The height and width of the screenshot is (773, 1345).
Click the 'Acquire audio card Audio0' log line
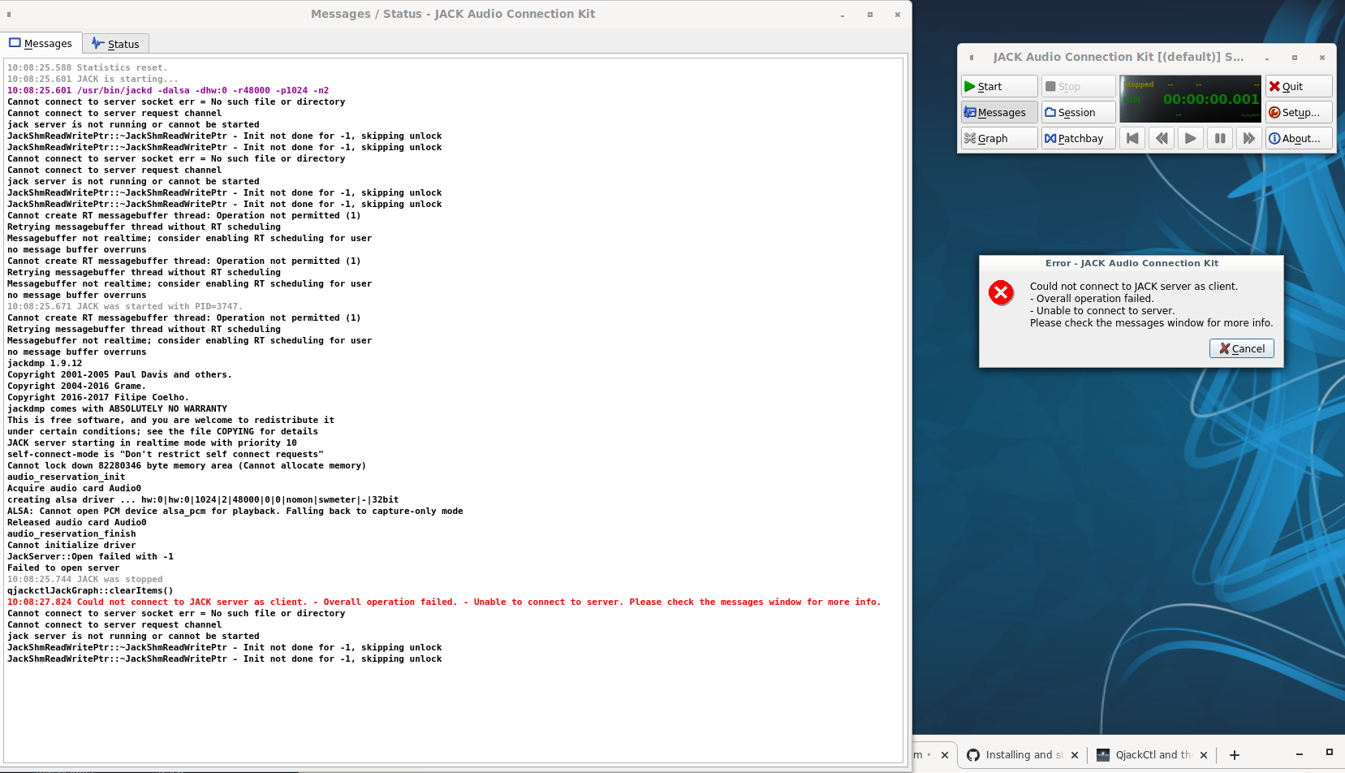click(x=75, y=488)
